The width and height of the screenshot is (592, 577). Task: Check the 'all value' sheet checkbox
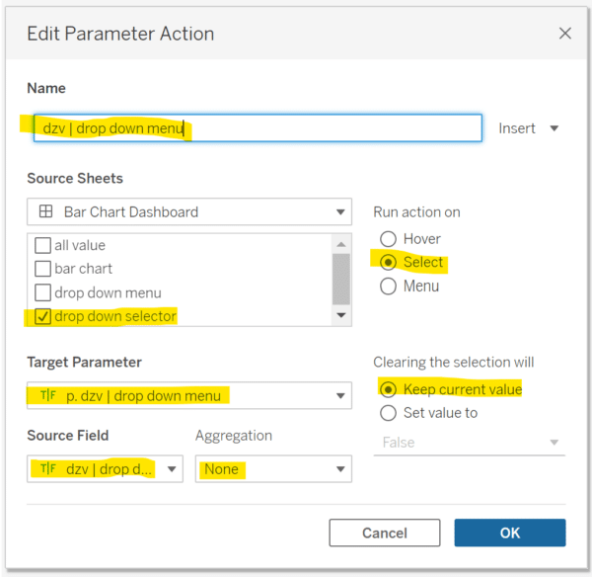[42, 245]
